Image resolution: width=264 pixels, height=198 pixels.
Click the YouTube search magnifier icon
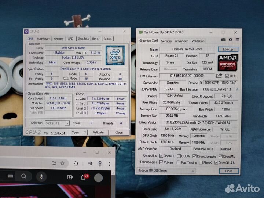point(24,176)
